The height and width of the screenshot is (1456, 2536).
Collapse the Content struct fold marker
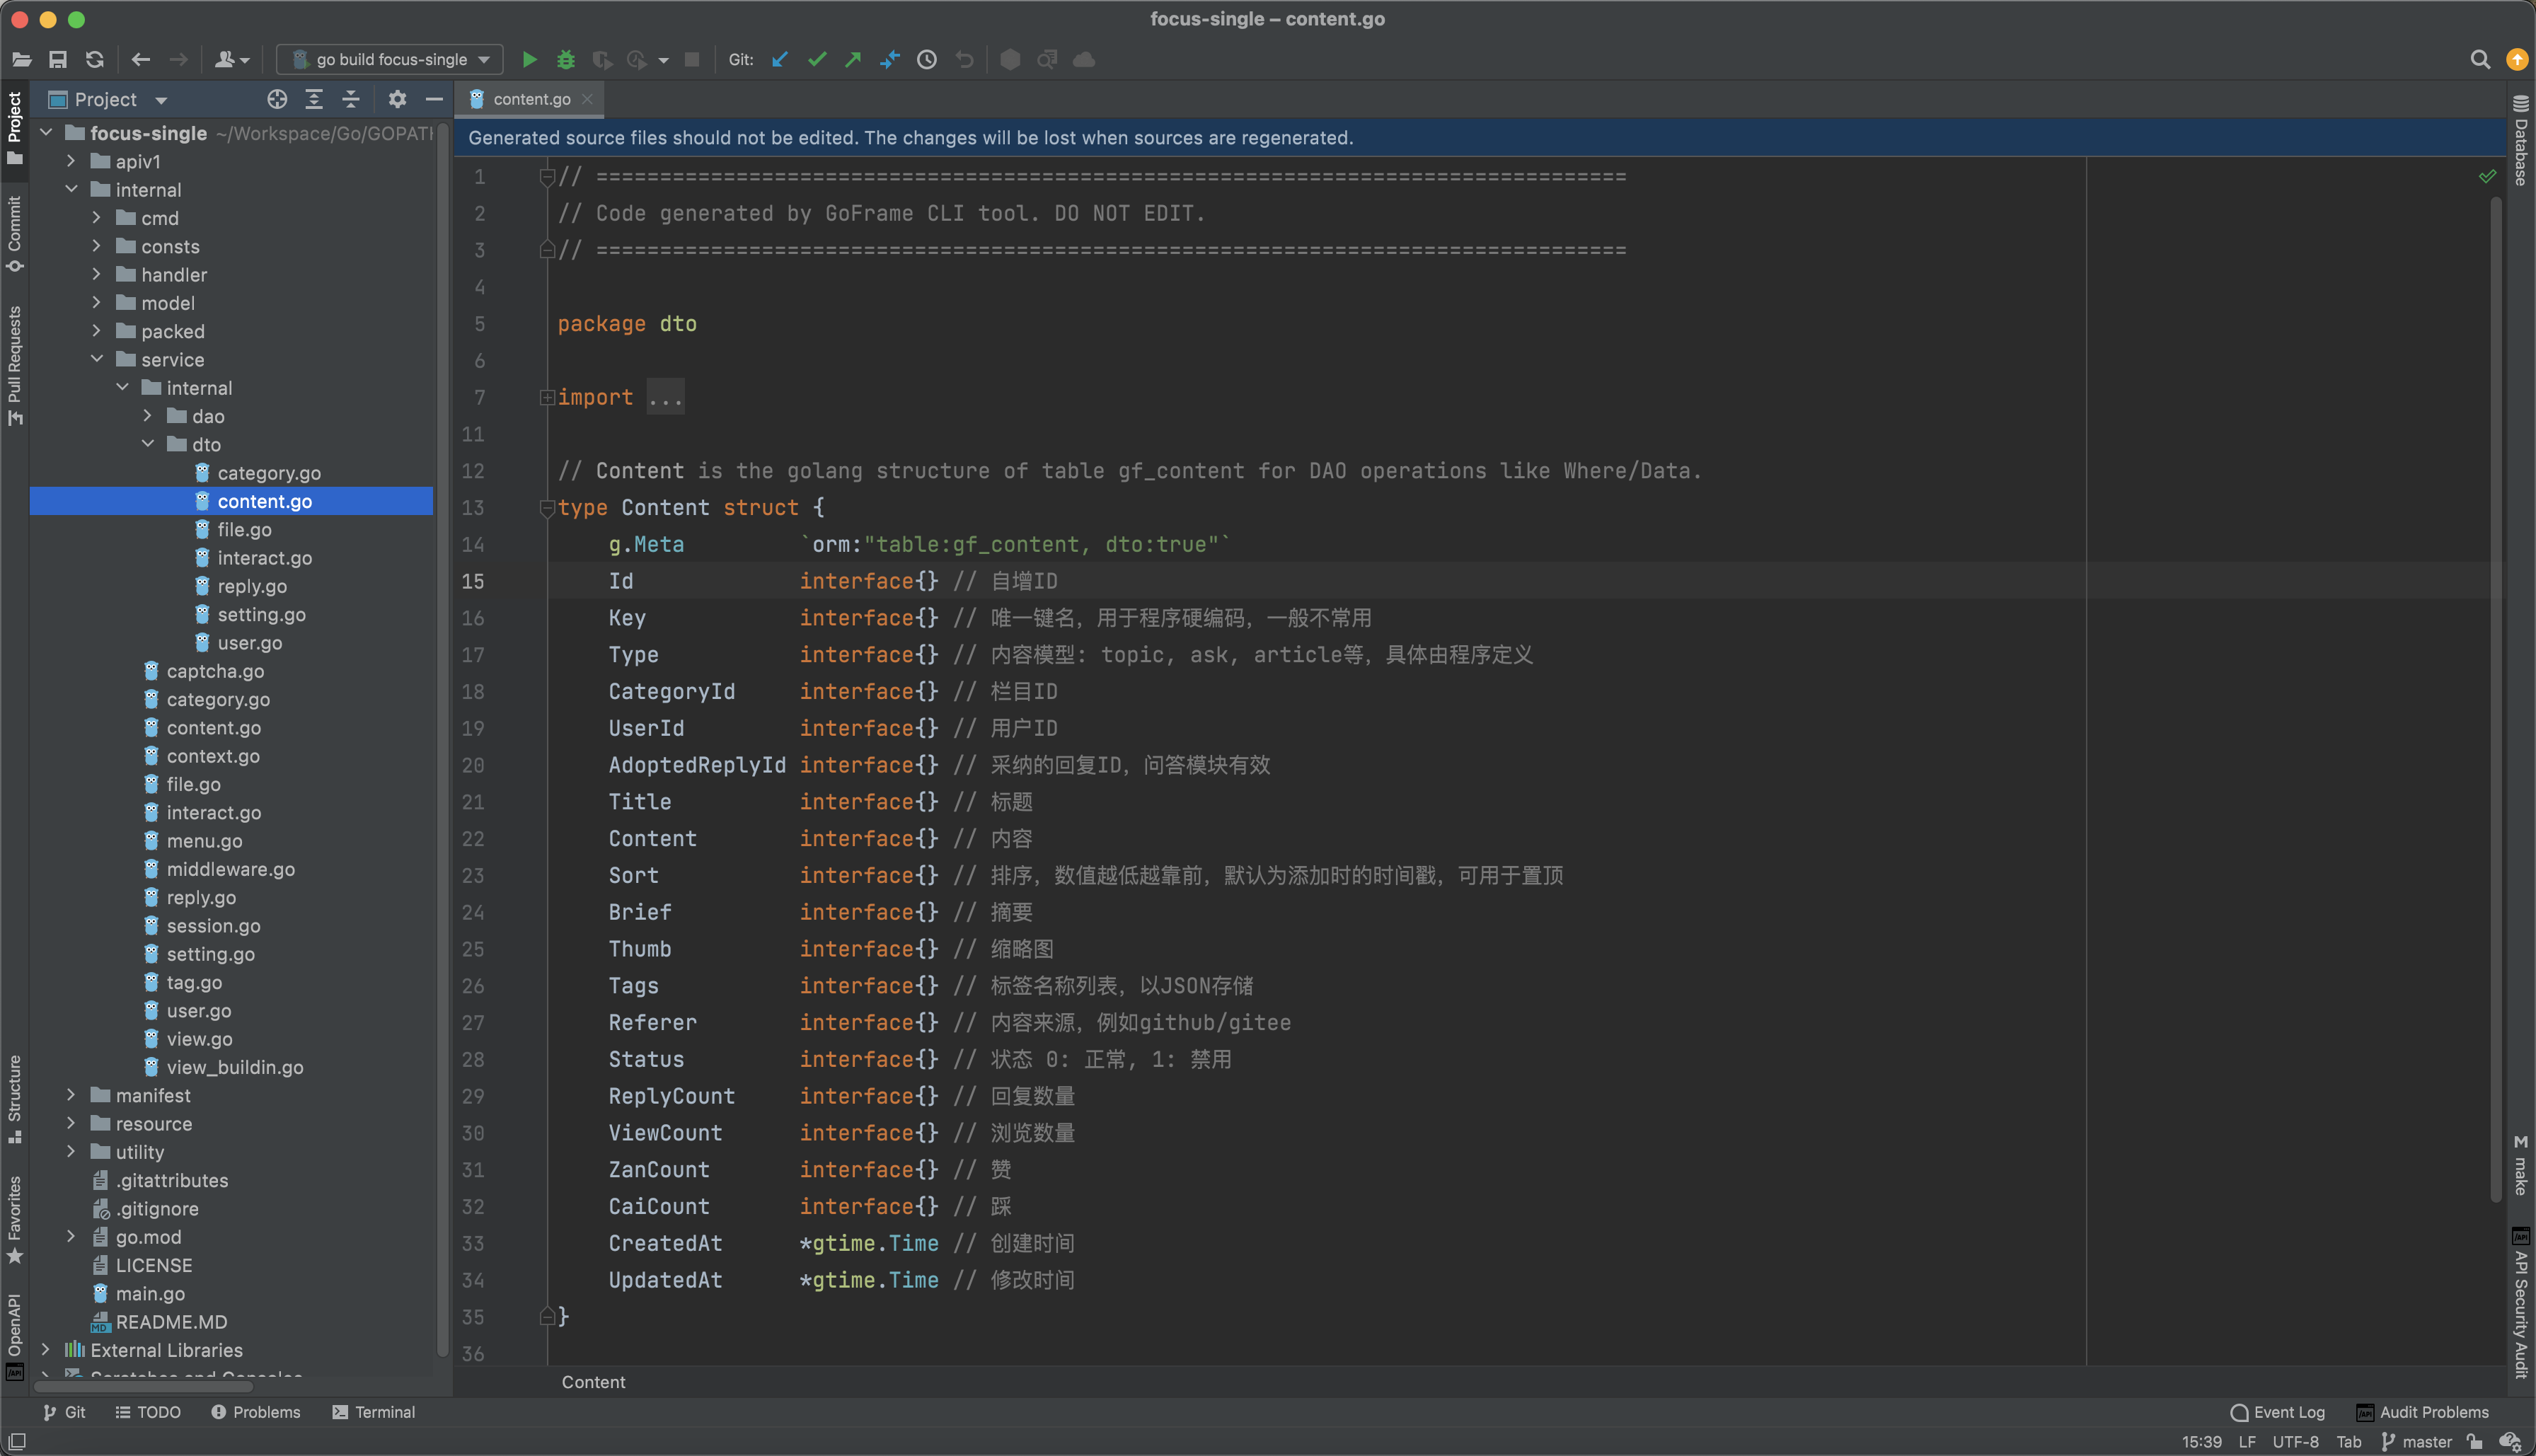pyautogui.click(x=547, y=508)
